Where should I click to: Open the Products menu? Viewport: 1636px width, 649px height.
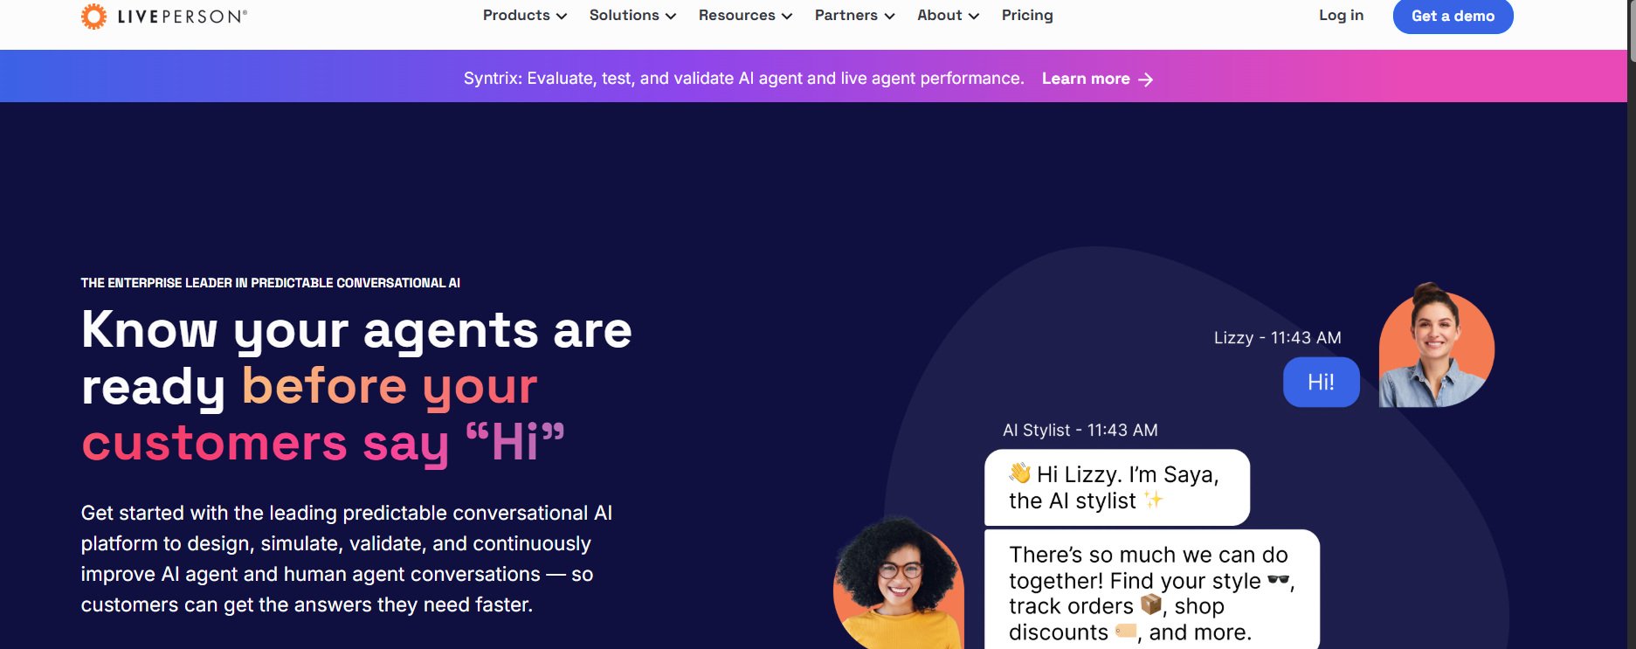tap(525, 16)
